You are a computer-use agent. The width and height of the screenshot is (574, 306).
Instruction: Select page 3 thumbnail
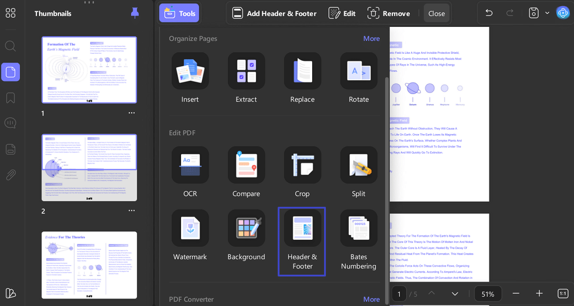point(89,265)
